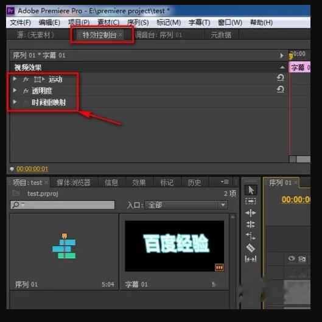Click the sync lock icon in timeline track
Viewport: 322px width, 322px height.
[x=302, y=259]
